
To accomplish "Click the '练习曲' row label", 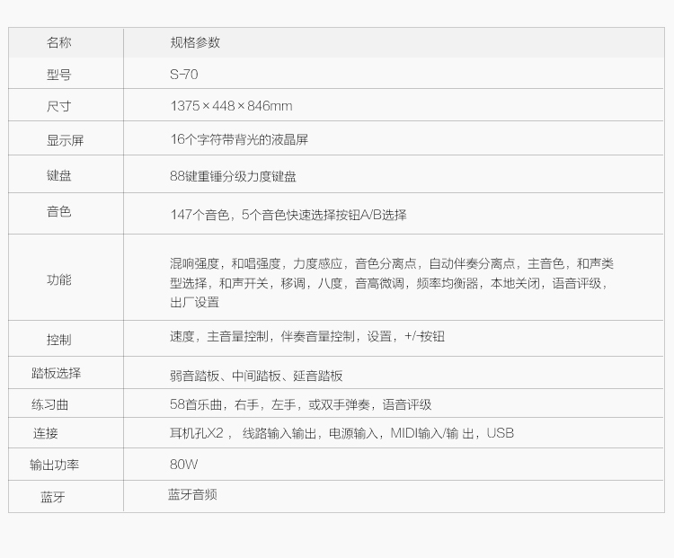I will [x=49, y=404].
